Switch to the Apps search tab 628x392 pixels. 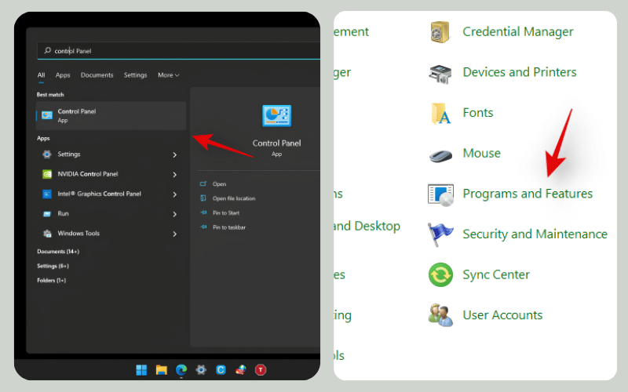point(63,75)
